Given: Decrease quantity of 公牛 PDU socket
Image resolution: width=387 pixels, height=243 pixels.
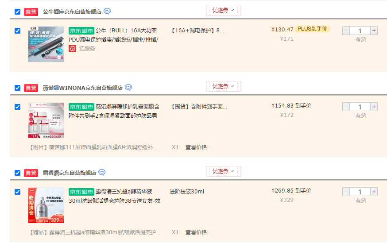Looking at the screenshot, I should click(346, 31).
